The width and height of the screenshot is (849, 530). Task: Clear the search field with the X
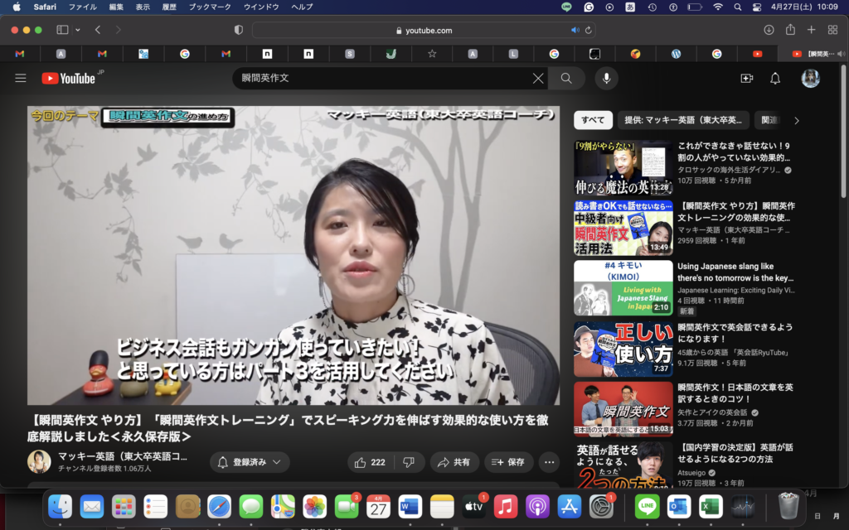tap(538, 78)
